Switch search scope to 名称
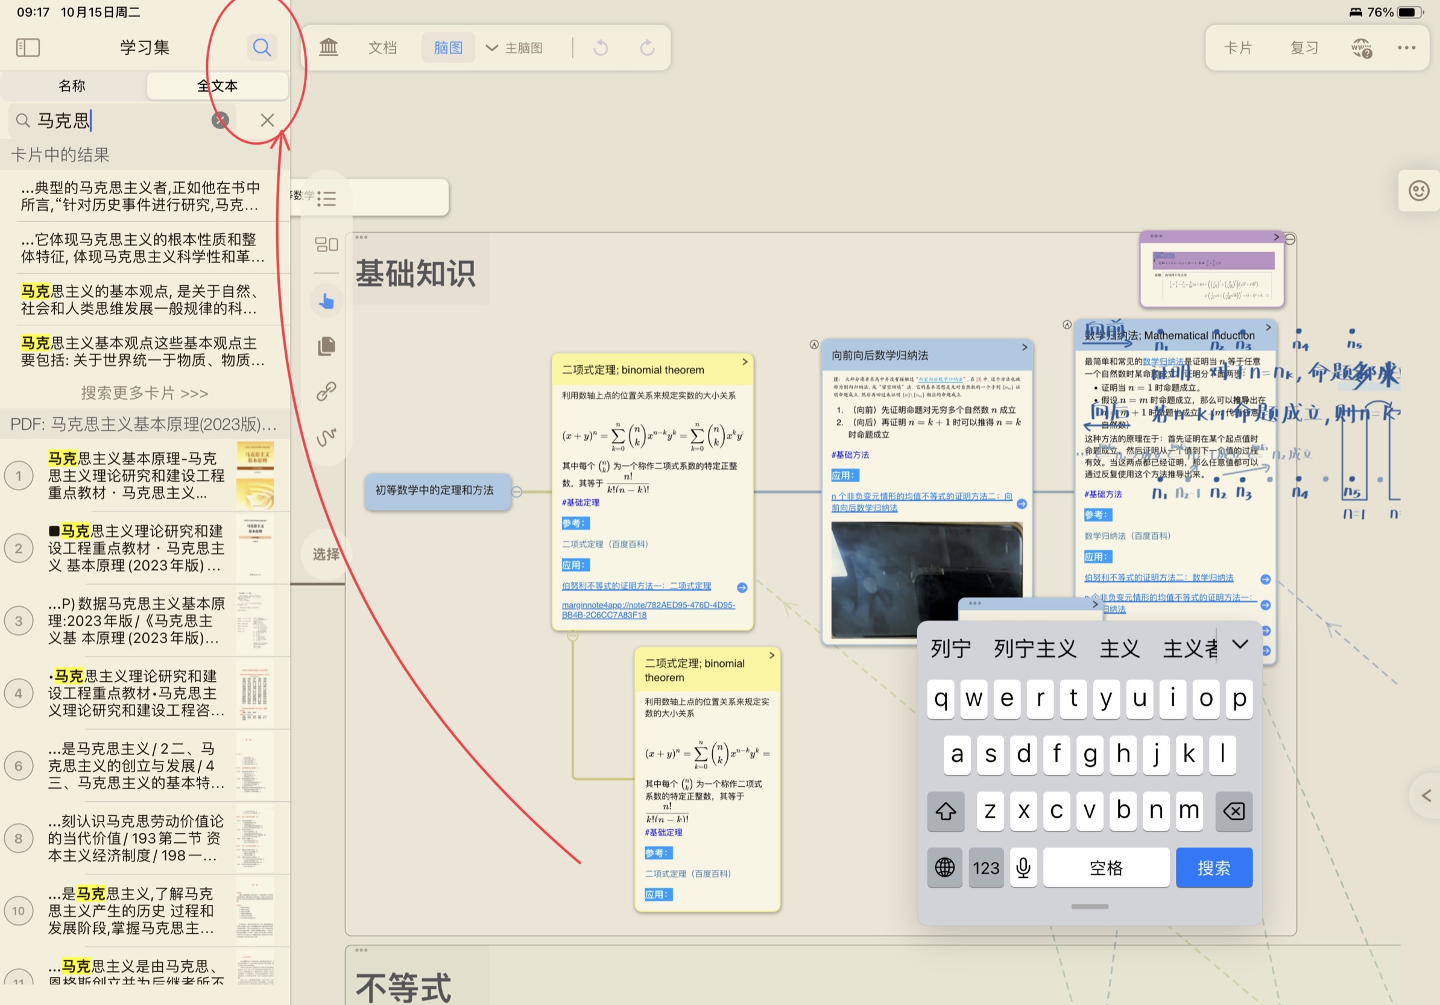1440x1005 pixels. coord(72,86)
